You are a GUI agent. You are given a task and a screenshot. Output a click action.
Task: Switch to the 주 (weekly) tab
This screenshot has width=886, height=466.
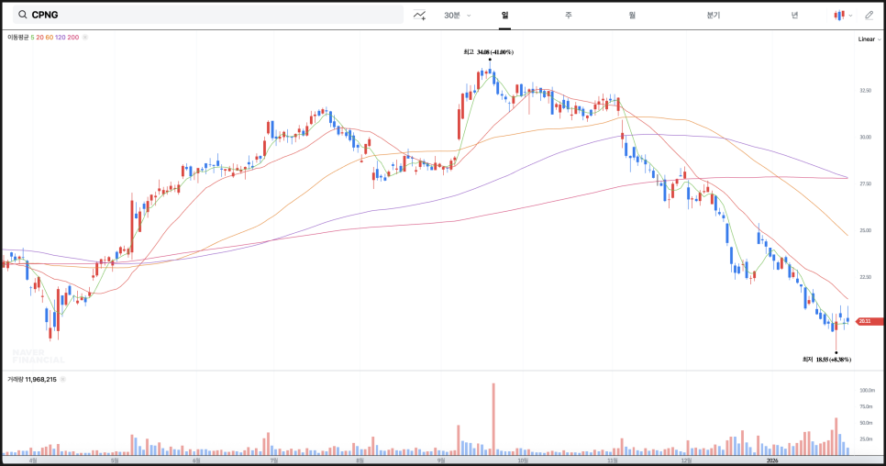pos(569,15)
